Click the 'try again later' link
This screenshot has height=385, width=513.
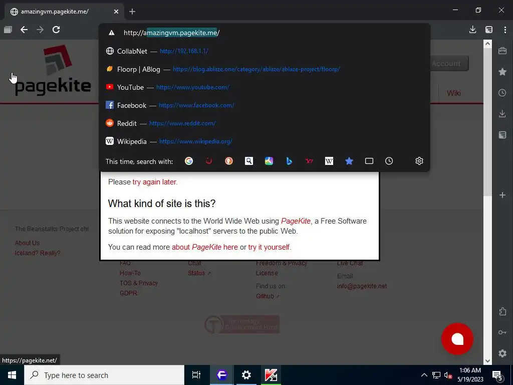tap(154, 182)
